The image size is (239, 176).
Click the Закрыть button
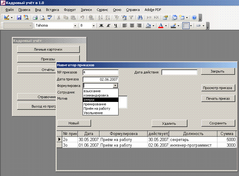(218, 71)
